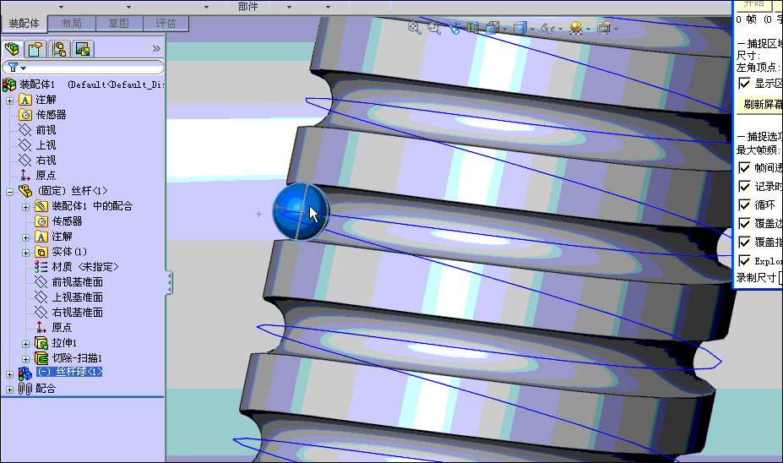Expand the 切除-扫描1 feature node

(25, 359)
